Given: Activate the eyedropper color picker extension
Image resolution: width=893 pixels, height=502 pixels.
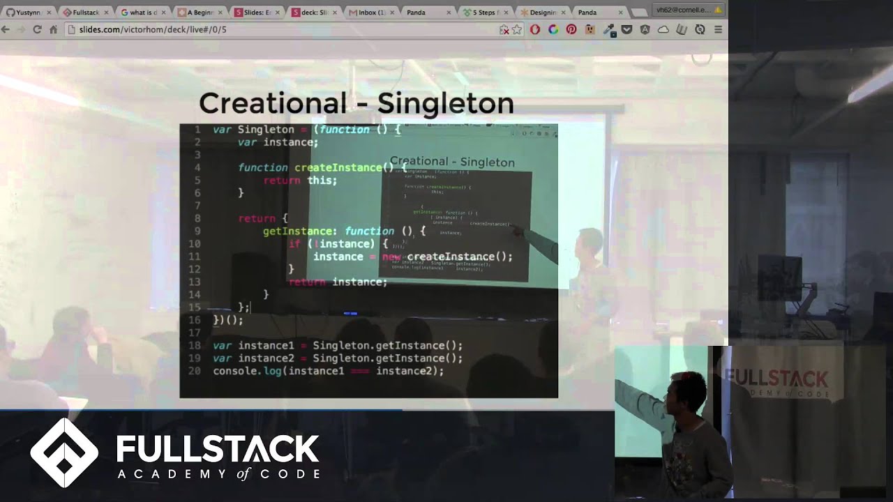Looking at the screenshot, I should pyautogui.click(x=608, y=29).
